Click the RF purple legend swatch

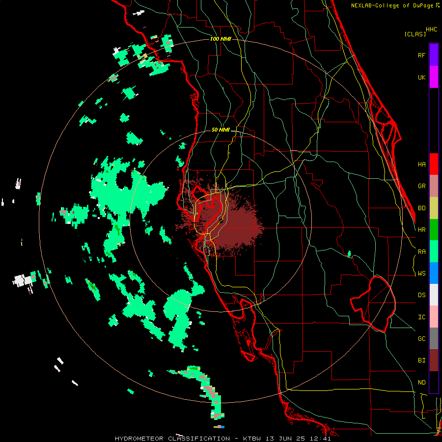tap(434, 55)
